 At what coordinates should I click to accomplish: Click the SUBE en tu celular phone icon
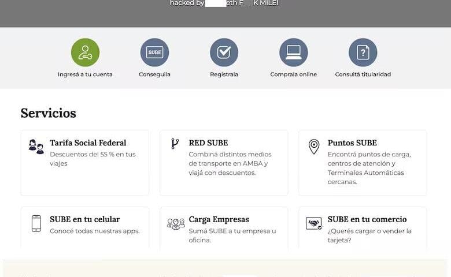point(36,223)
